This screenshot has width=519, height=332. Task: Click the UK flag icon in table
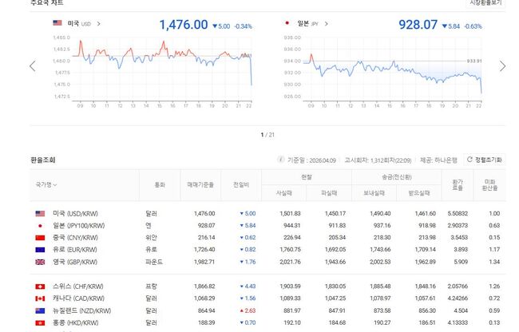[x=40, y=261]
